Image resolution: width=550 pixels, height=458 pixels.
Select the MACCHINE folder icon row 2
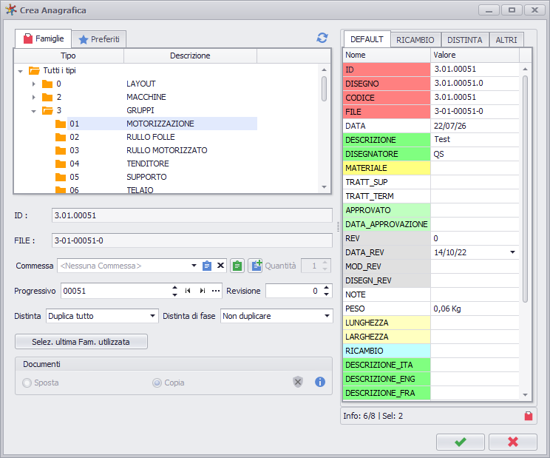pyautogui.click(x=47, y=97)
